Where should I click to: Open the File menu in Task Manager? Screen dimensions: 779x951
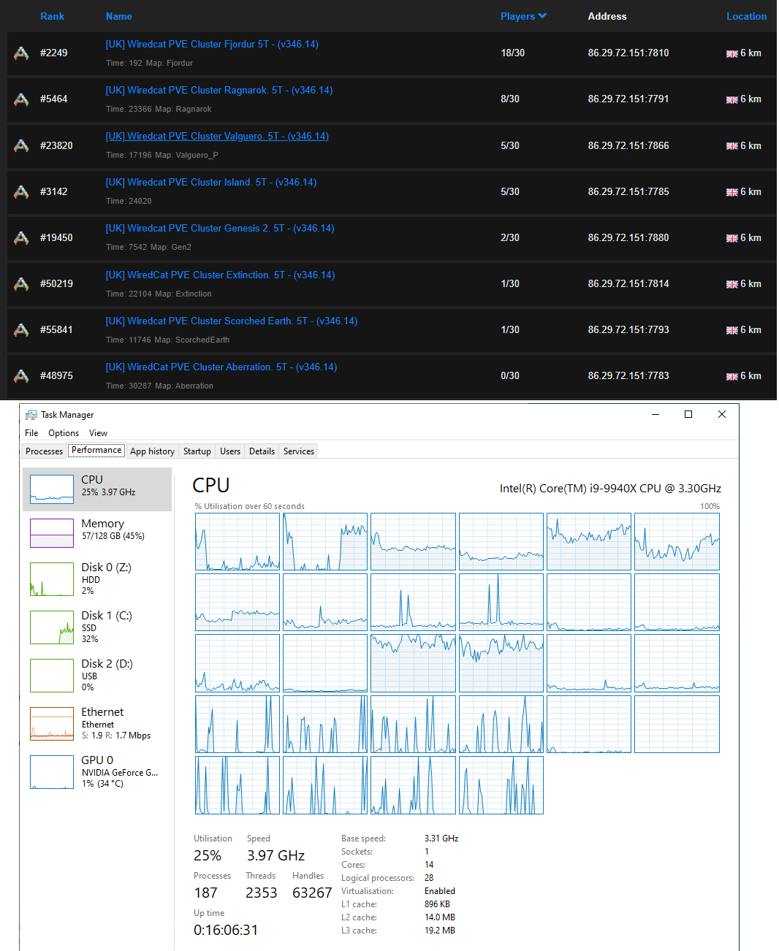(x=31, y=433)
